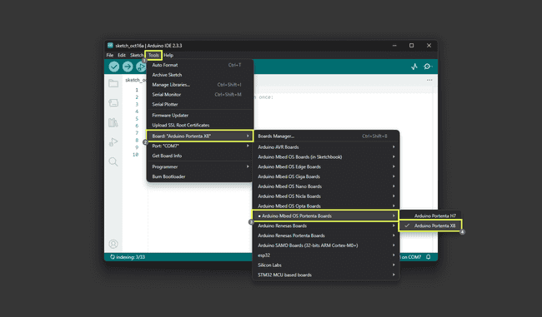Open Firmware Updater from Tools menu
The image size is (542, 317).
tap(200, 115)
